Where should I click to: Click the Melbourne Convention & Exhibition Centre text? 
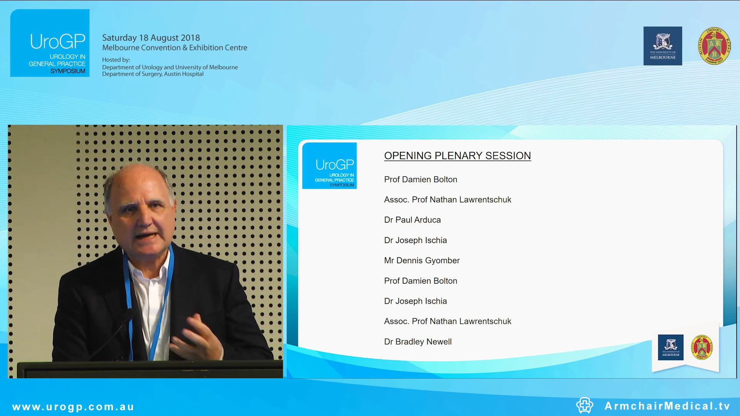click(x=174, y=48)
